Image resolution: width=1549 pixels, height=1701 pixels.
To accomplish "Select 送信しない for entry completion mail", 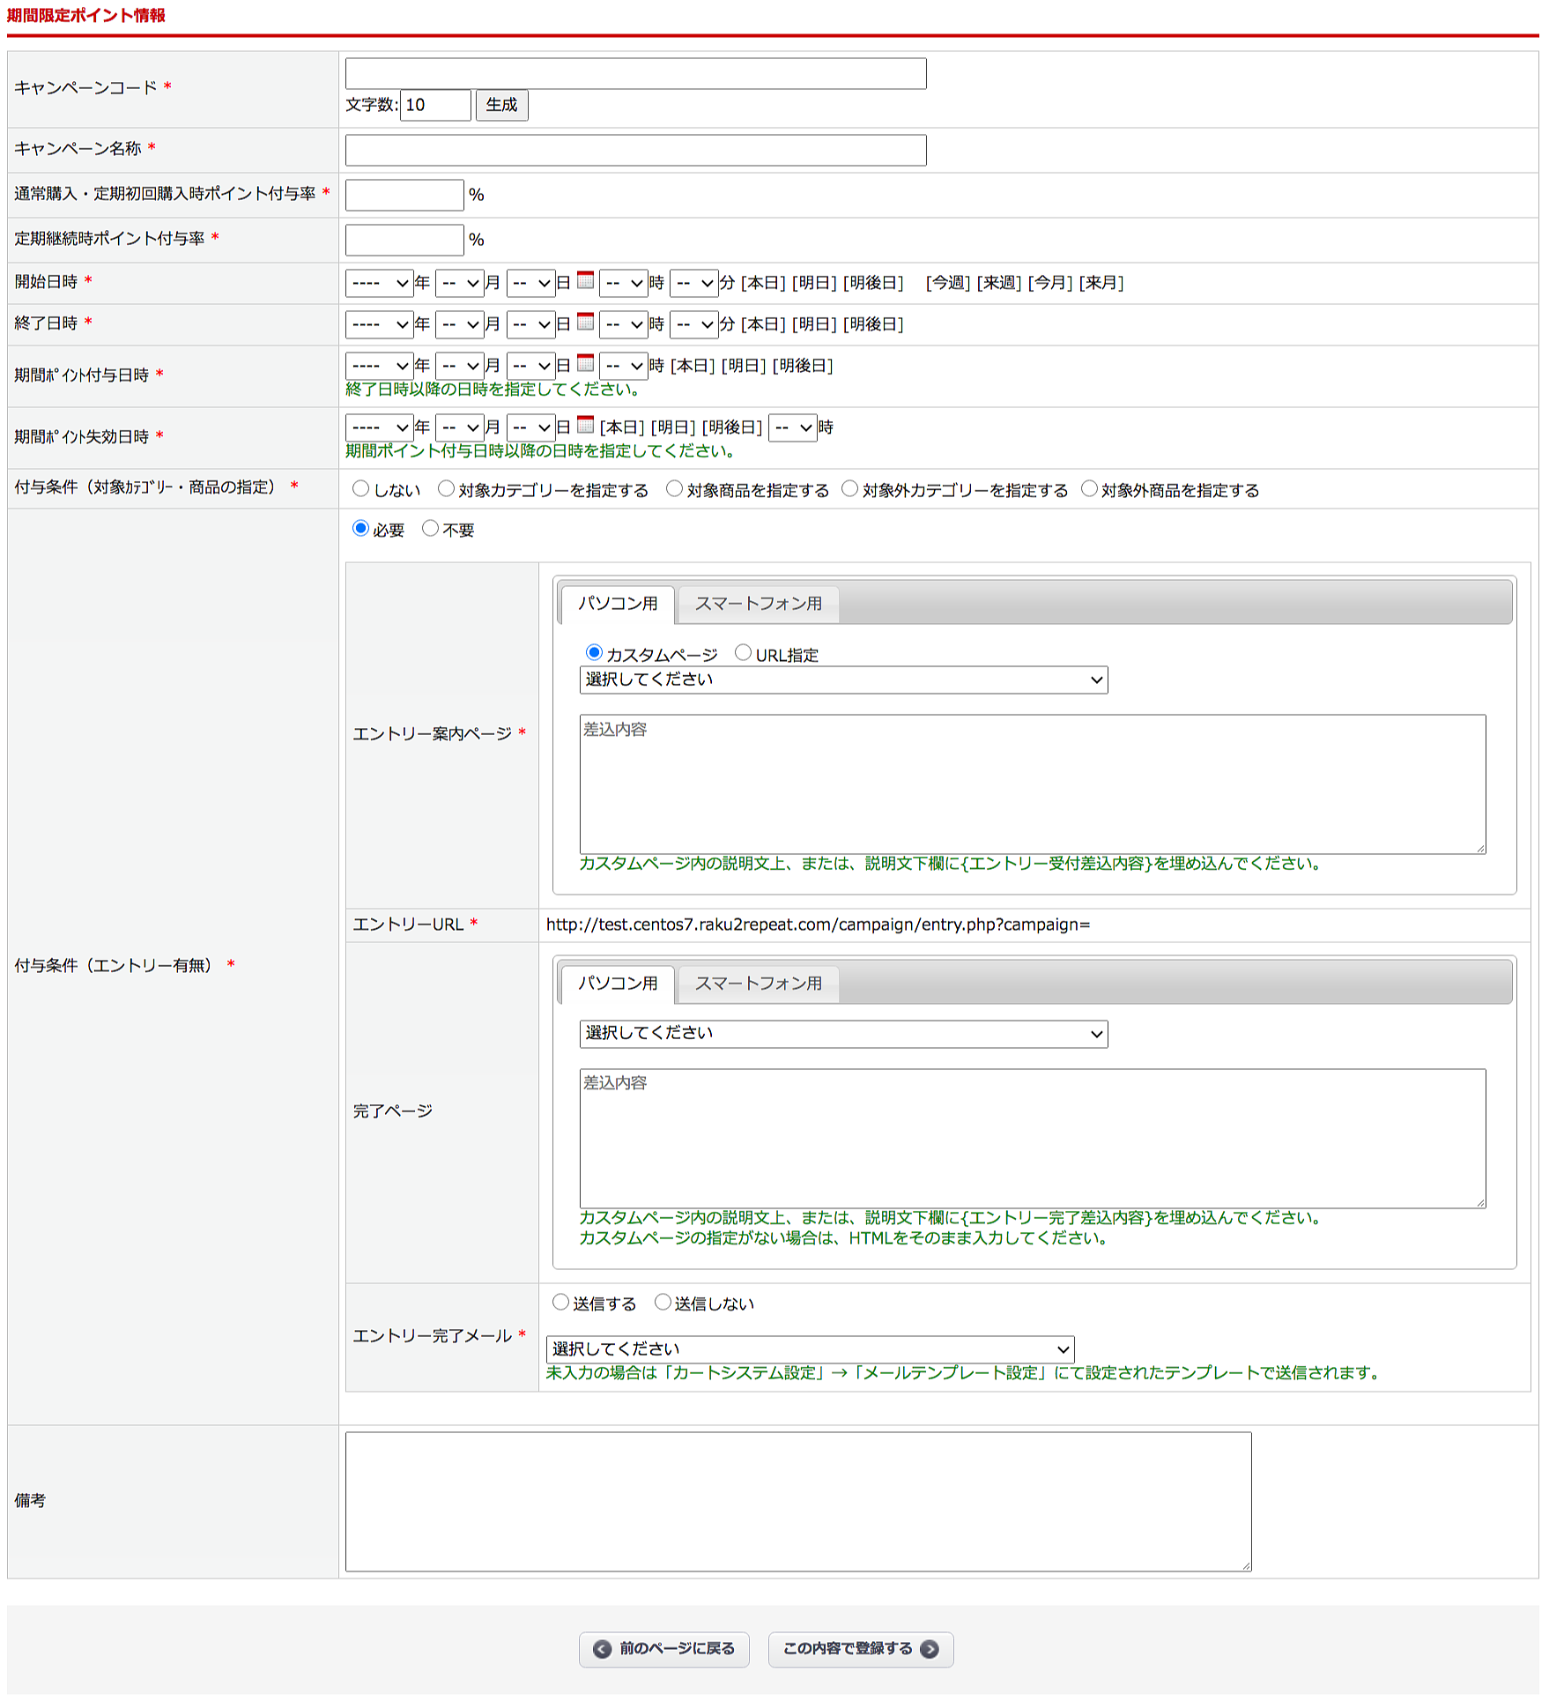I will click(x=663, y=1303).
